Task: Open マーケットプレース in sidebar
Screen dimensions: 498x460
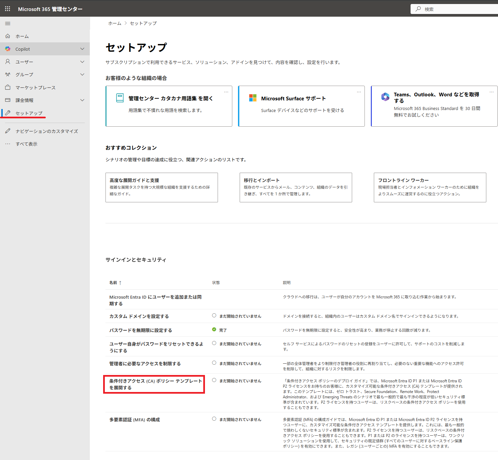Action: [x=45, y=87]
